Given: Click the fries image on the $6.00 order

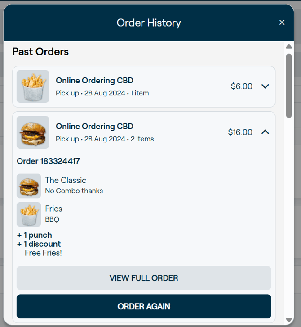Looking at the screenshot, I should click(33, 86).
